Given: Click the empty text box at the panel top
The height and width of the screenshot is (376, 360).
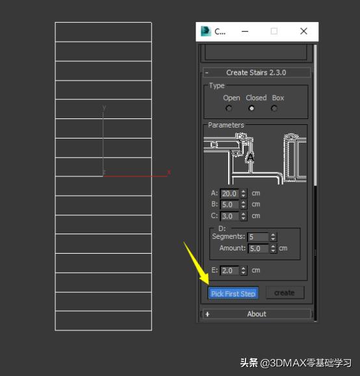Looking at the screenshot, I should [x=256, y=53].
